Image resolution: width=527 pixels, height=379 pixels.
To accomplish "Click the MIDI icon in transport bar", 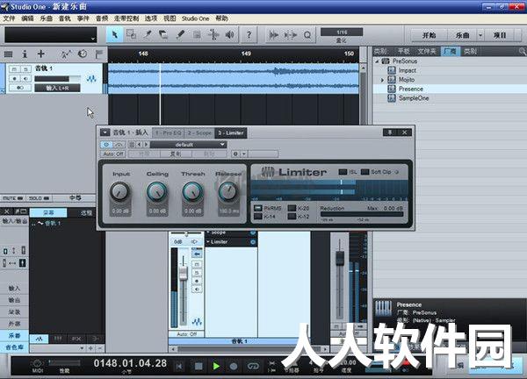I will 37,364.
